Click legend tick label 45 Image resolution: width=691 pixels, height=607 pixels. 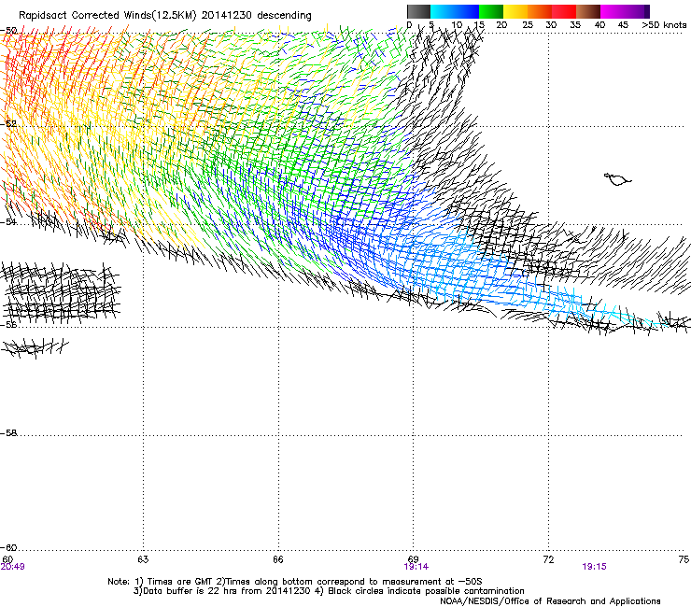coord(623,25)
